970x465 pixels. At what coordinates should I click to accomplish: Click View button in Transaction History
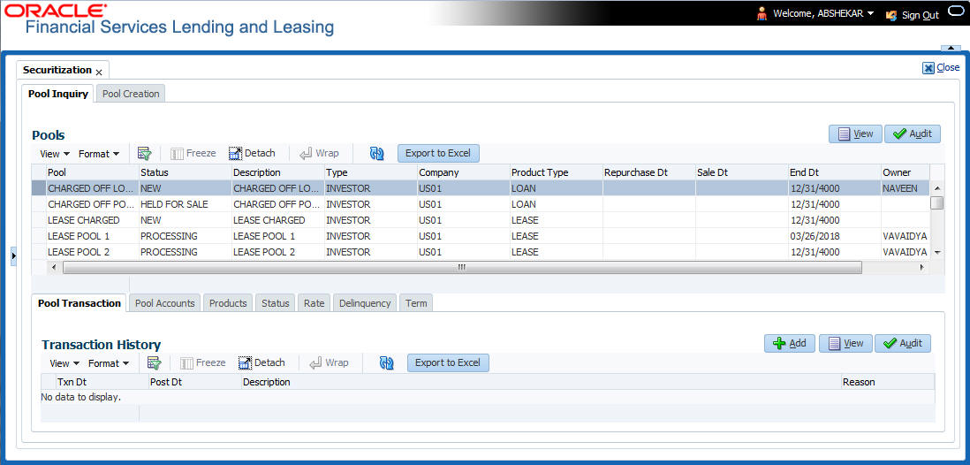(845, 343)
